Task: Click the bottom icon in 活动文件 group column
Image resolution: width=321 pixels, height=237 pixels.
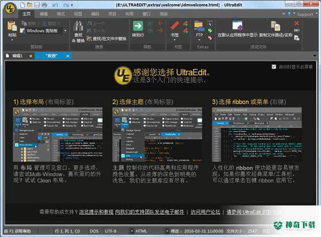Action: (x=296, y=37)
